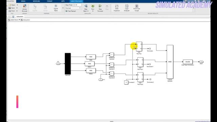Click the Open file button

click(12, 5)
